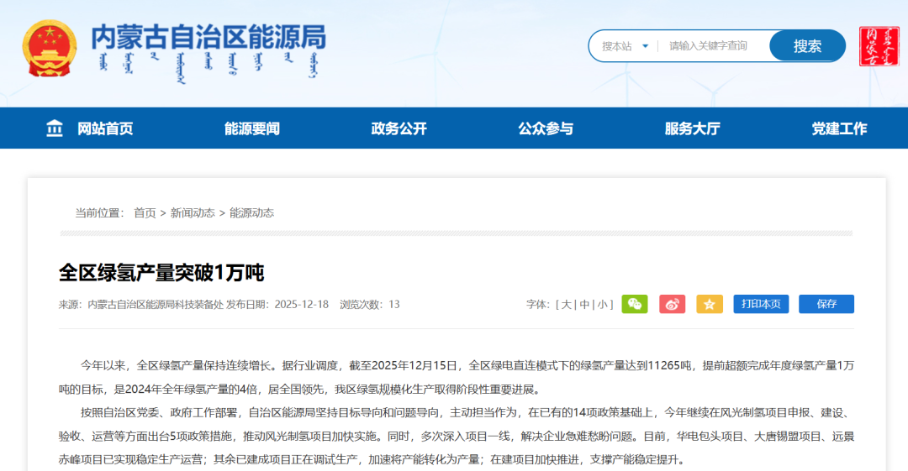This screenshot has width=908, height=471.
Task: Click the yellow star favorite icon
Action: click(x=710, y=304)
